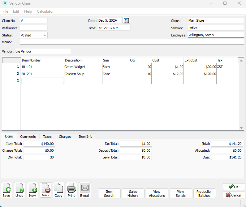
Task: Click the Copy toolbar icon
Action: point(58,190)
